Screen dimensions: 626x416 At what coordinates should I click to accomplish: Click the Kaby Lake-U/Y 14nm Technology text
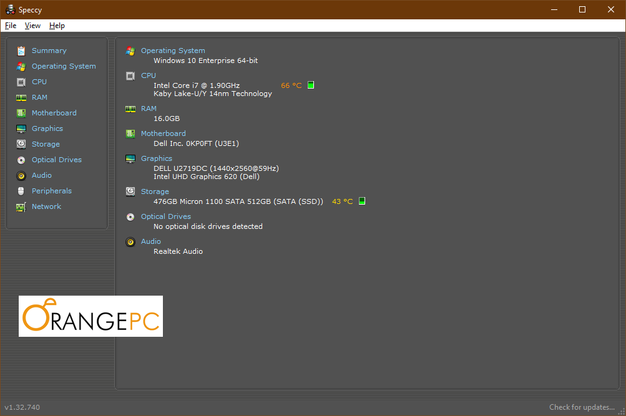coord(212,94)
